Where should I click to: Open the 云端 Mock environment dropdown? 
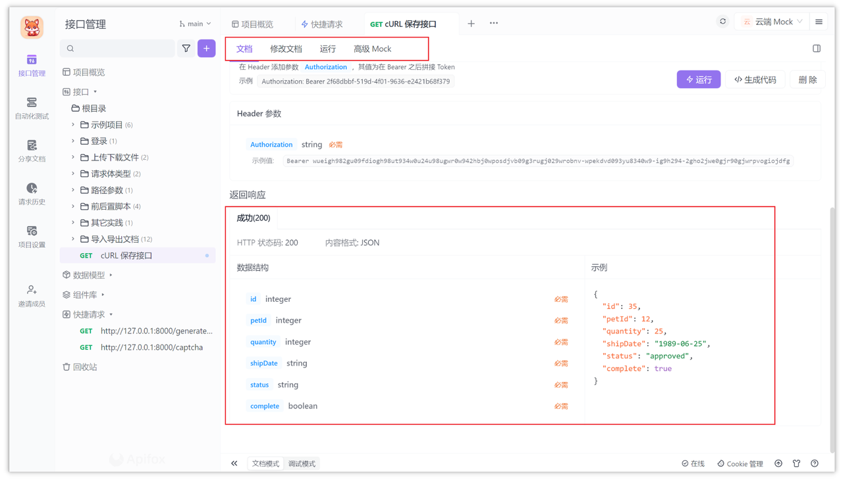pyautogui.click(x=773, y=22)
